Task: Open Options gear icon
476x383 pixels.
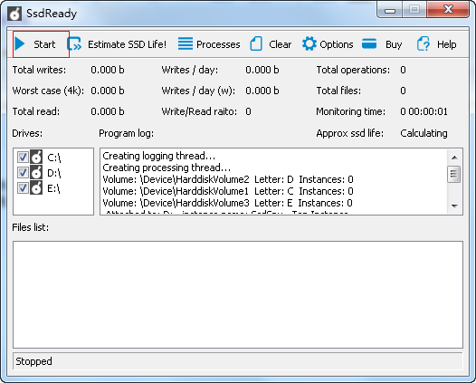Action: (309, 43)
